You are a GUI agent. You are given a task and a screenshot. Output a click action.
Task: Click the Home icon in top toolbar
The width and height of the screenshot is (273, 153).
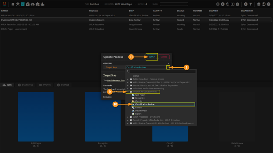(13, 4)
